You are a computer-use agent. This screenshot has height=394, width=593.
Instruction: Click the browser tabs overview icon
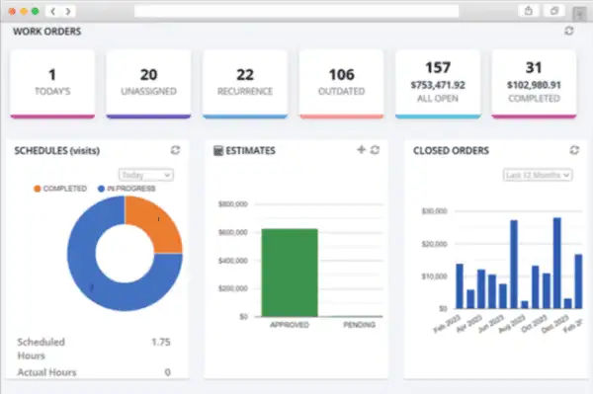tap(554, 11)
